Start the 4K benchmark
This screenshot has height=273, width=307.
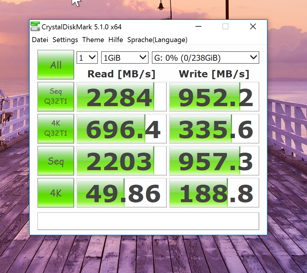pyautogui.click(x=56, y=193)
